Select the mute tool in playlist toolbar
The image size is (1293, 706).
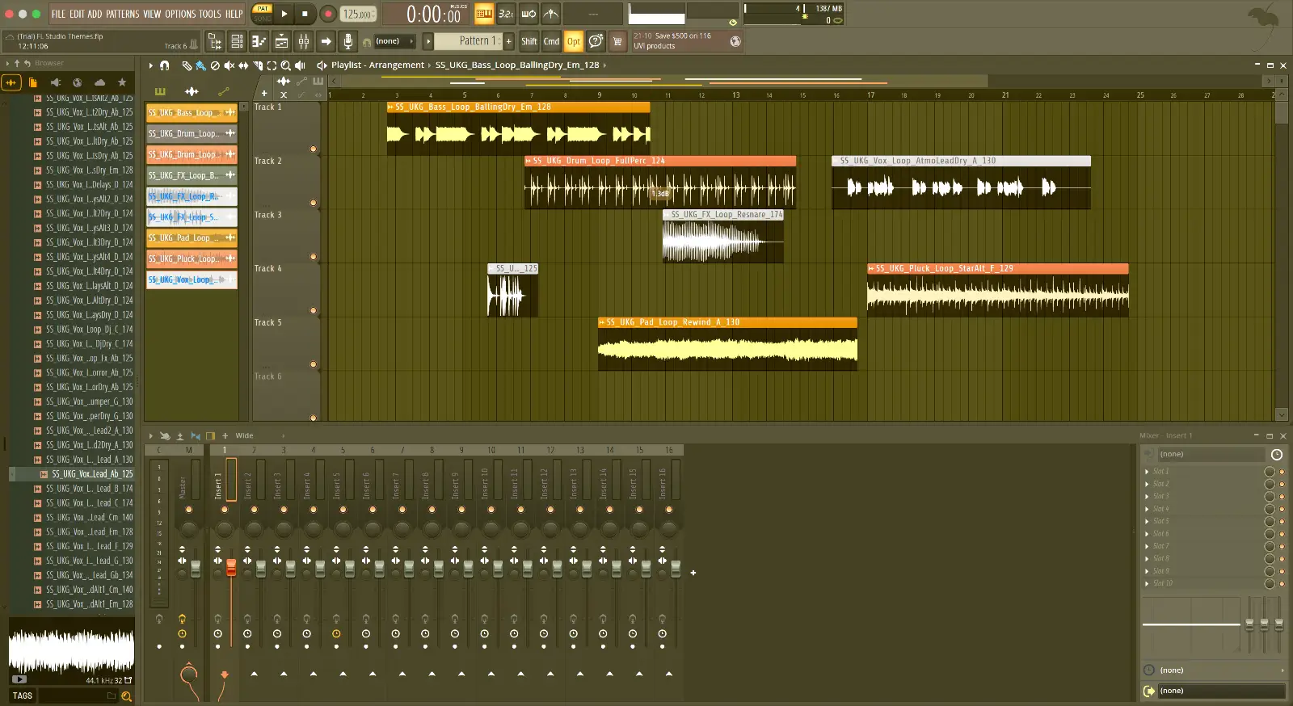[230, 65]
